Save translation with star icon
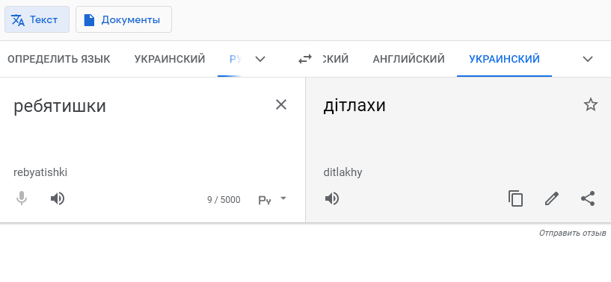611x282 pixels. click(590, 104)
